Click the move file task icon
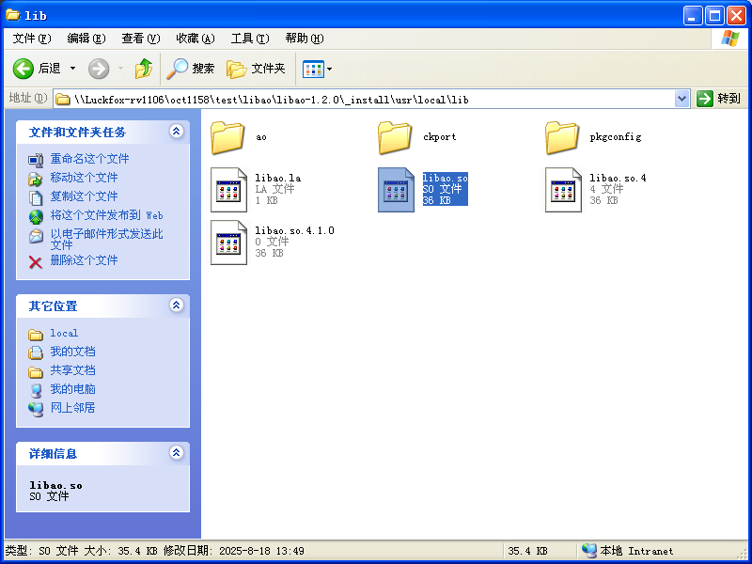Image resolution: width=752 pixels, height=564 pixels. tap(36, 179)
